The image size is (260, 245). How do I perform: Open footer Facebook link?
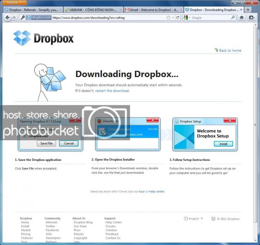(x=52, y=230)
